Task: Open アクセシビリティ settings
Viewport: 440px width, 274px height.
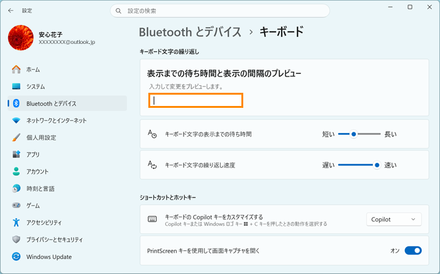Action: pos(67,223)
